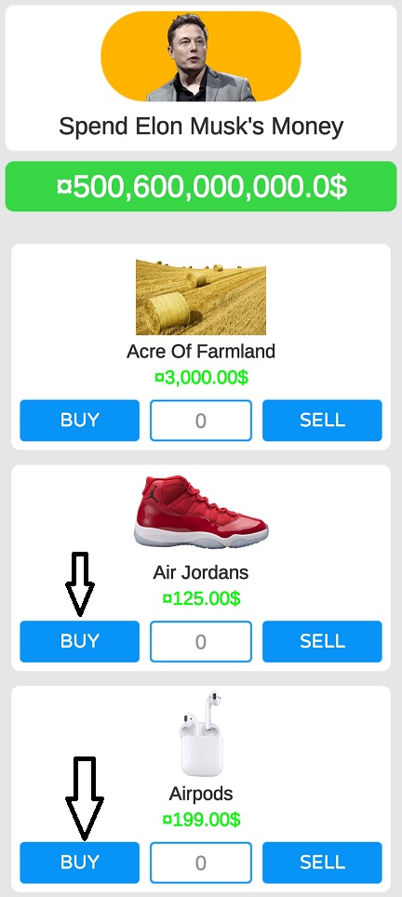The width and height of the screenshot is (402, 897).
Task: Click the Elon Musk portrait image
Action: pos(201,57)
